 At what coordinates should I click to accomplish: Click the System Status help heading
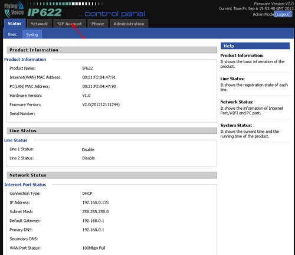[x=236, y=125]
